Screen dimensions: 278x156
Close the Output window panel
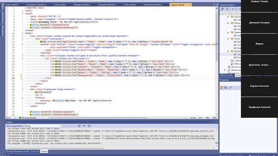point(216,122)
